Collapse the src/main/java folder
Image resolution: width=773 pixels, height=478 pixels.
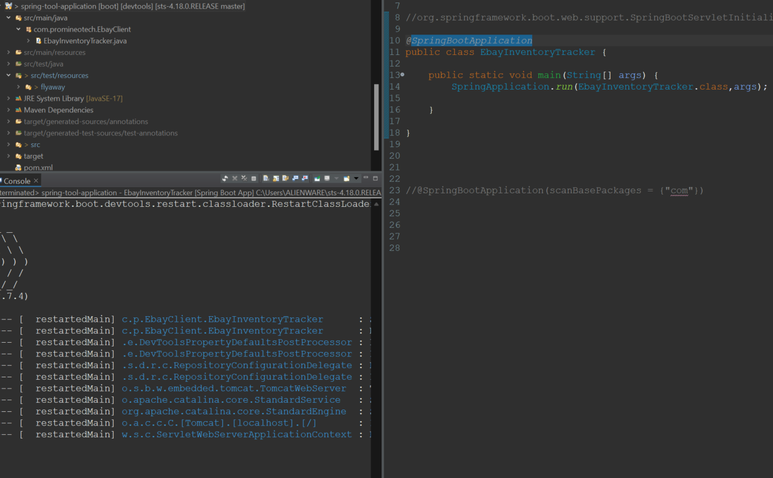click(x=8, y=18)
